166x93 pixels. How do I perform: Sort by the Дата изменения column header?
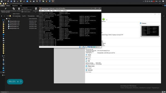point(33,19)
